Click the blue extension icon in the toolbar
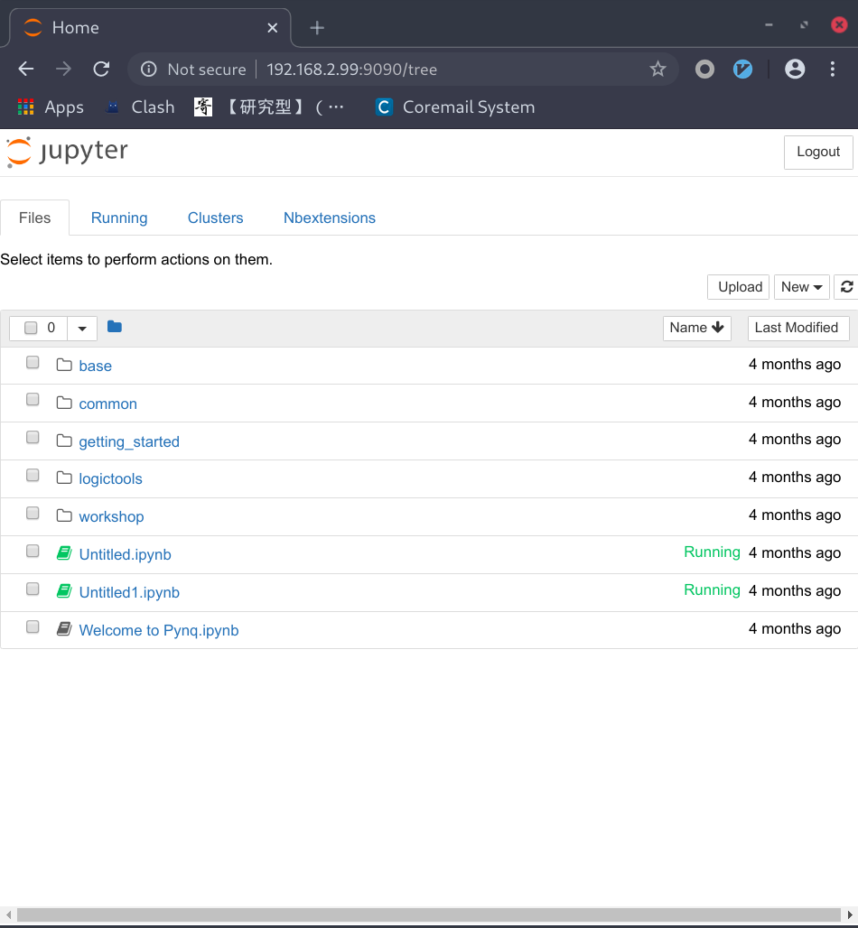This screenshot has height=928, width=858. [742, 70]
